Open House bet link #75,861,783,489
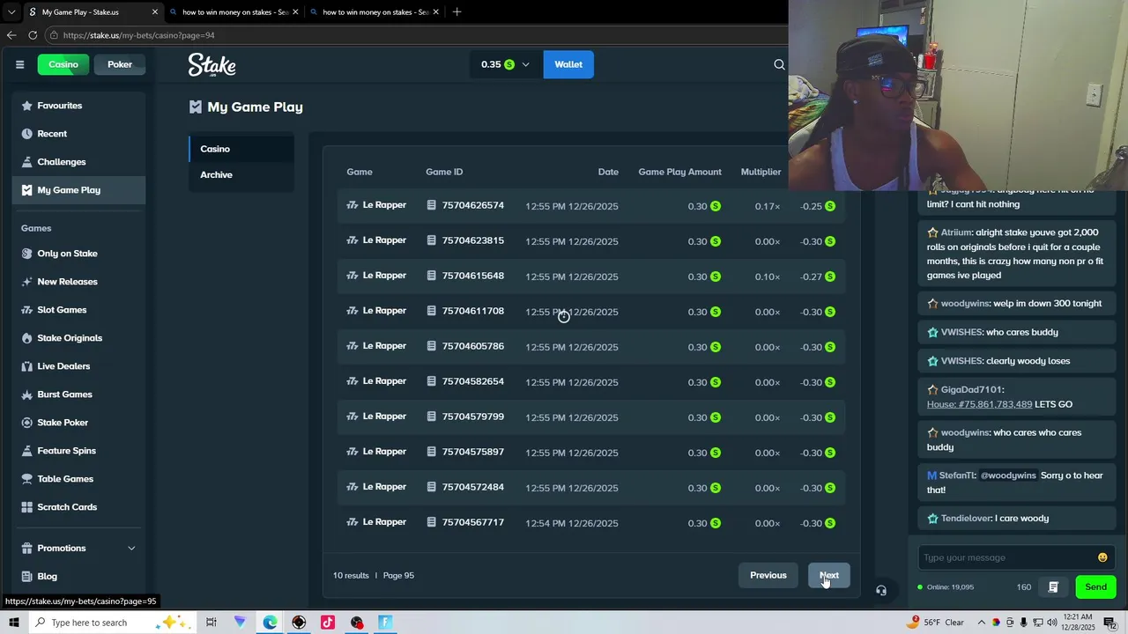The width and height of the screenshot is (1128, 634). click(x=979, y=404)
